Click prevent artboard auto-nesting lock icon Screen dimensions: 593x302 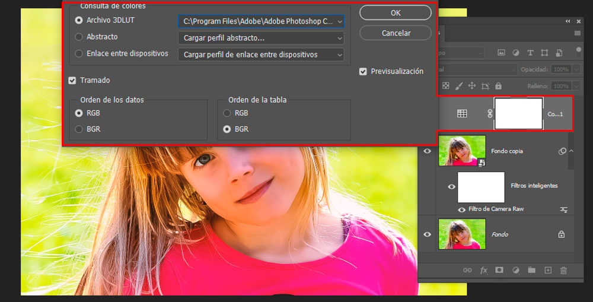pos(485,86)
